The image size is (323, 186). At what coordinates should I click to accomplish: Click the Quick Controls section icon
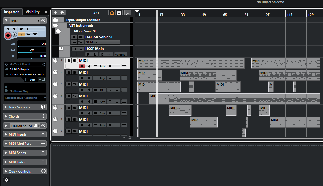pyautogui.click(x=43, y=171)
